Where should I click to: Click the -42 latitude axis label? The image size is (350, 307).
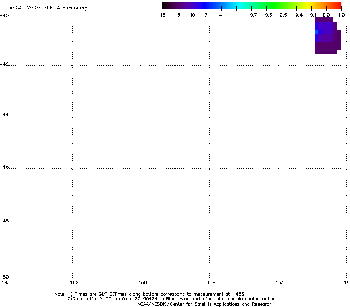(4, 64)
